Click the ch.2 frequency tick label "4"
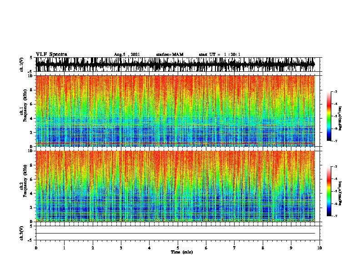Viewport: 360px width, 278px height. [x=31, y=194]
